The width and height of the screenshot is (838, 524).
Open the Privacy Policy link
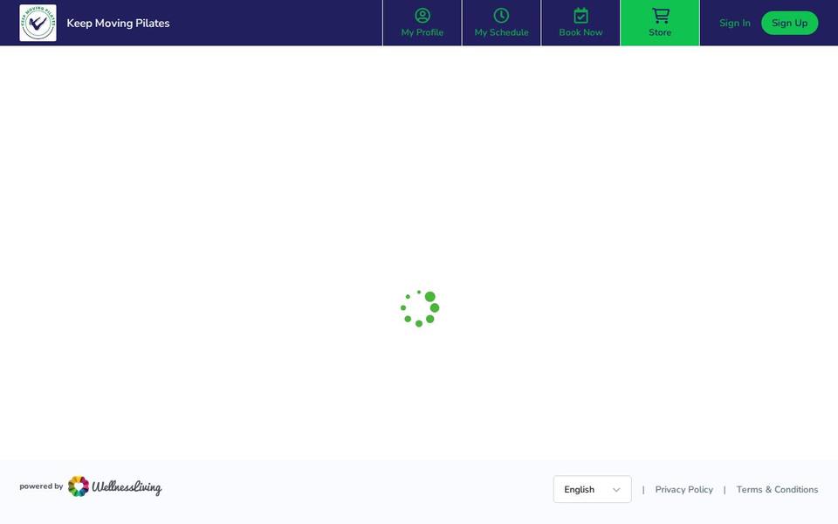684,490
